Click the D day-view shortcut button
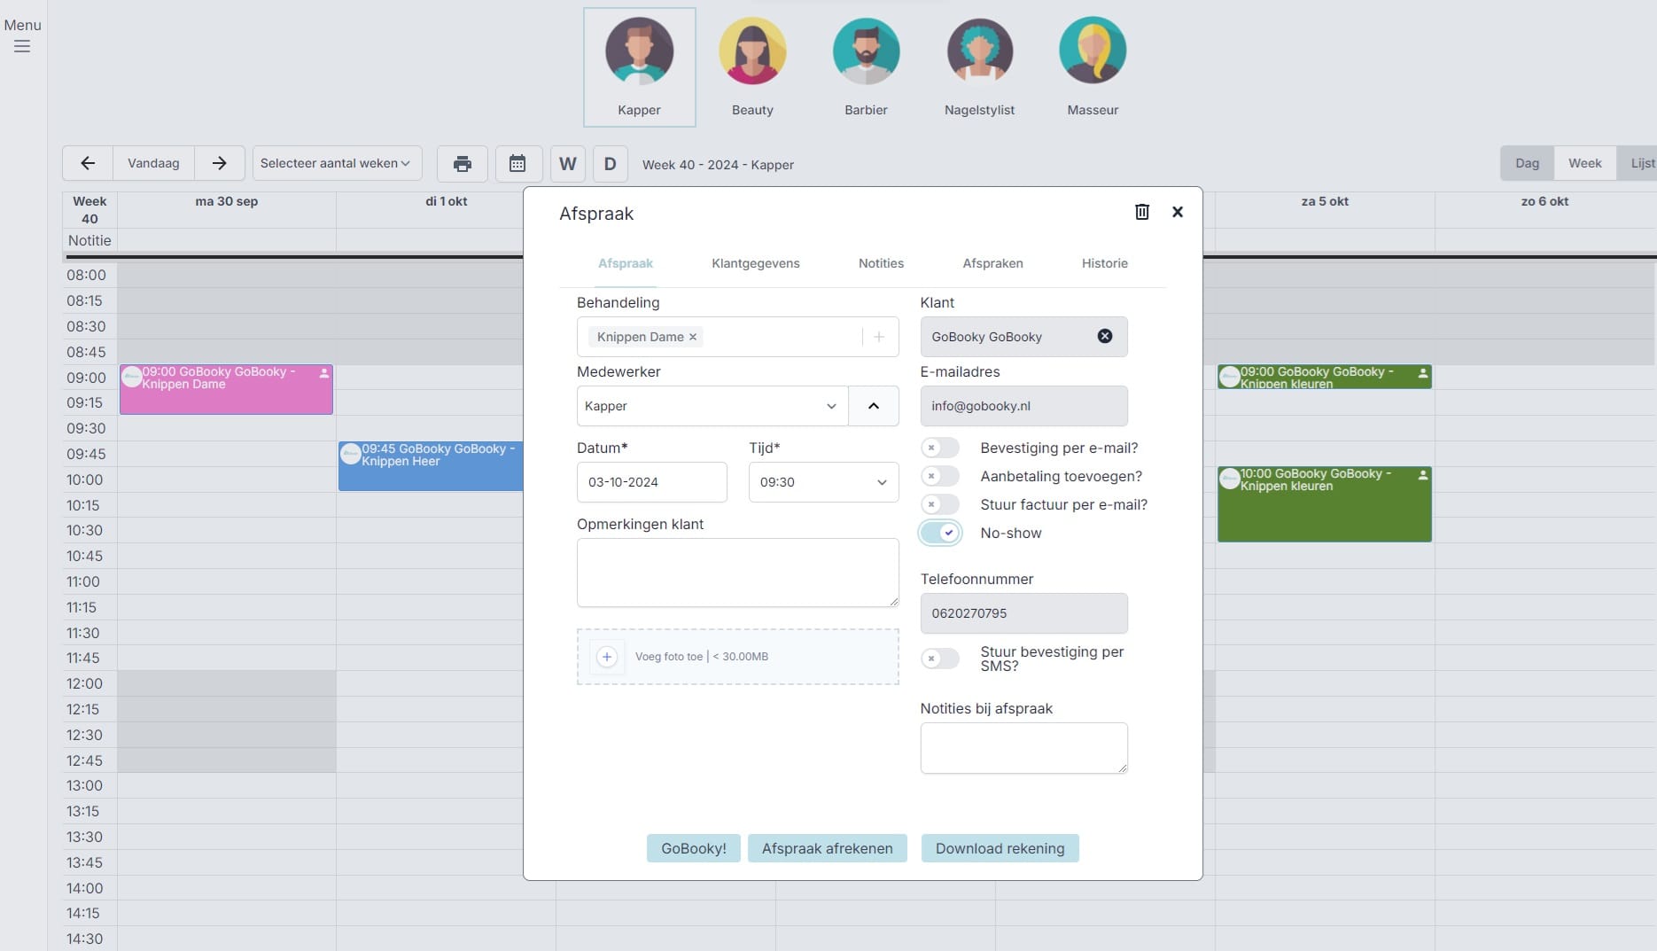The height and width of the screenshot is (951, 1657). point(610,163)
